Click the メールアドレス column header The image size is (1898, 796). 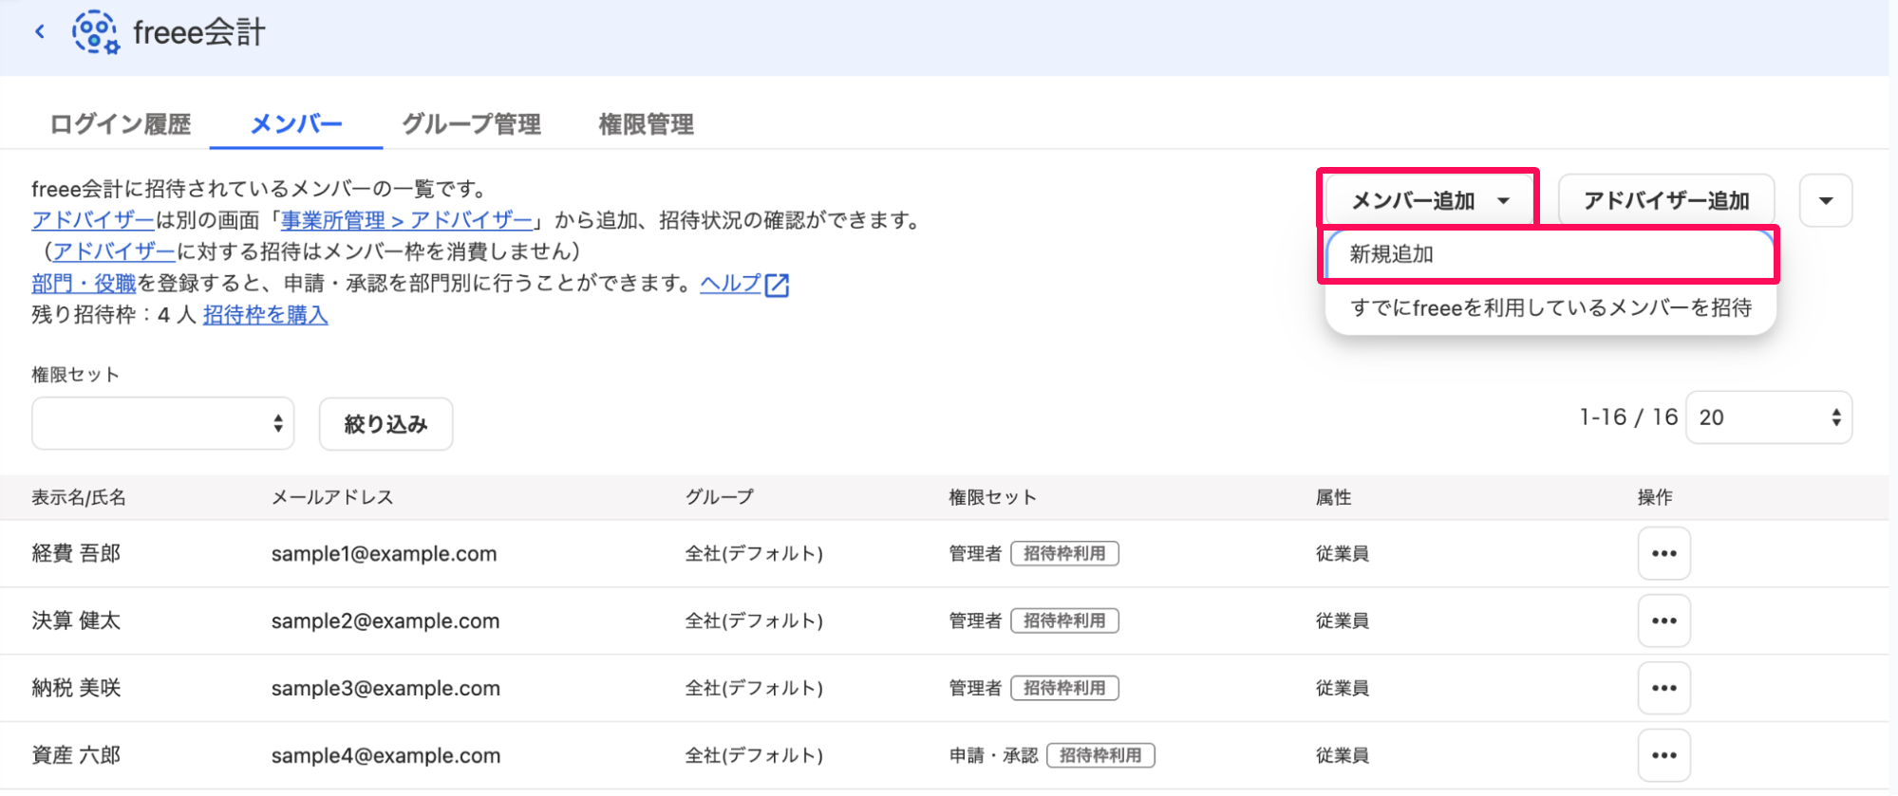click(x=332, y=497)
